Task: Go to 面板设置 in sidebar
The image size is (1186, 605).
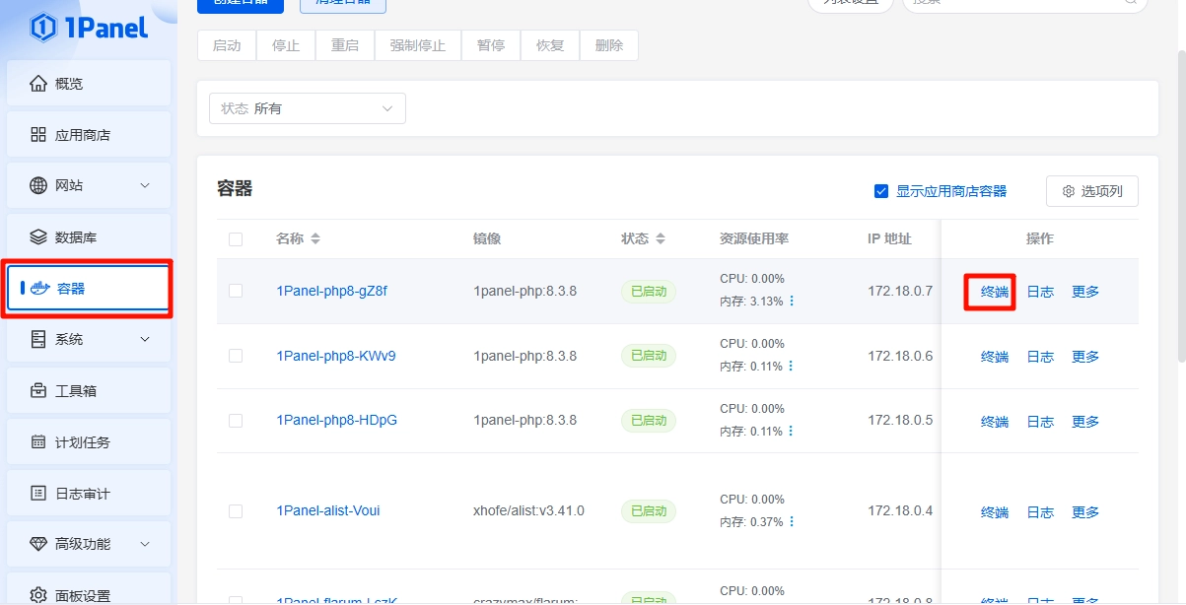Action: click(x=83, y=595)
